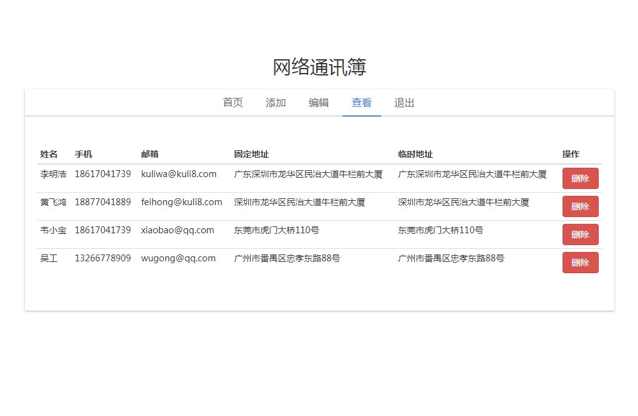Click the 临时地址 column header
638x416 pixels.
pos(415,154)
